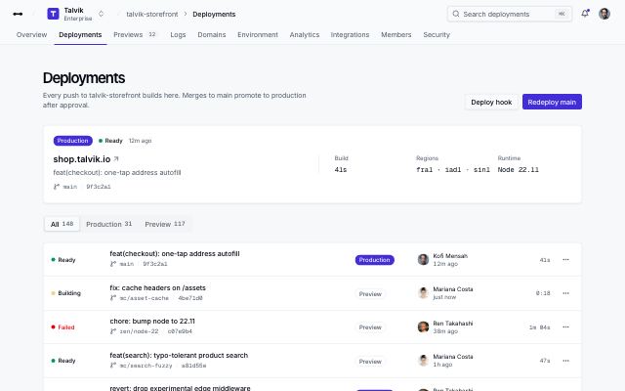Screen dimensions: 625x391
Task: Open more options for bump node row
Action: pos(565,327)
